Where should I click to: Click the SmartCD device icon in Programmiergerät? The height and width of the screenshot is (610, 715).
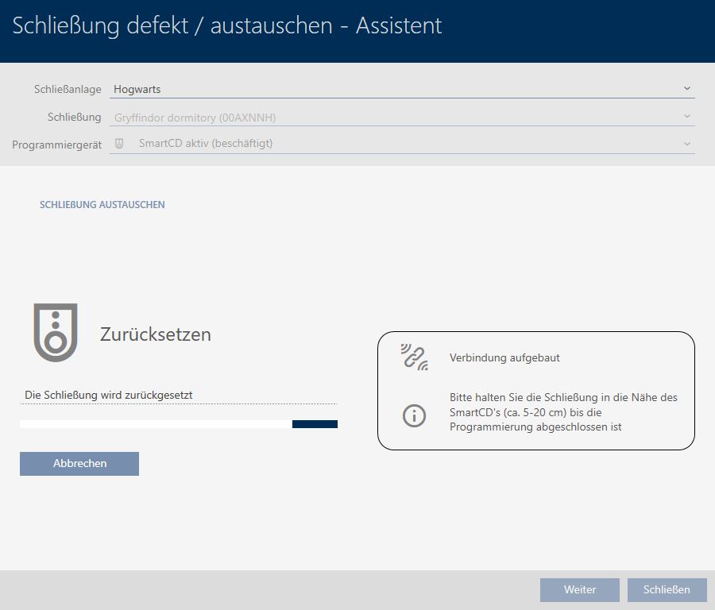(x=119, y=144)
